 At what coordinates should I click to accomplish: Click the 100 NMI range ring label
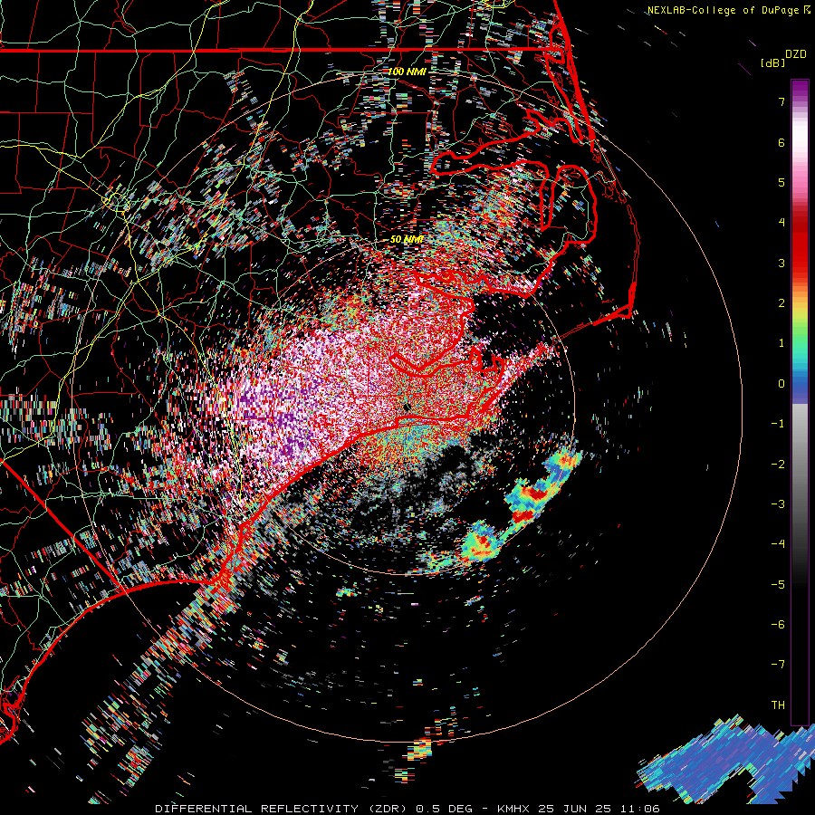tap(407, 72)
